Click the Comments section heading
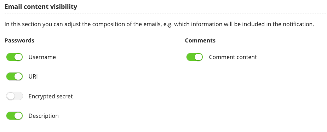This screenshot has width=327, height=132. (200, 40)
